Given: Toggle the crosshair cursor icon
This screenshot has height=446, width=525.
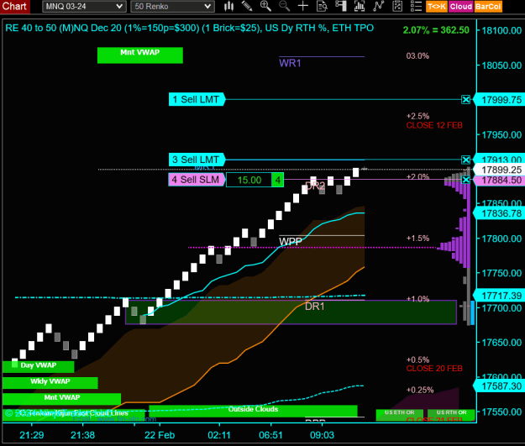Looking at the screenshot, I should 303,6.
